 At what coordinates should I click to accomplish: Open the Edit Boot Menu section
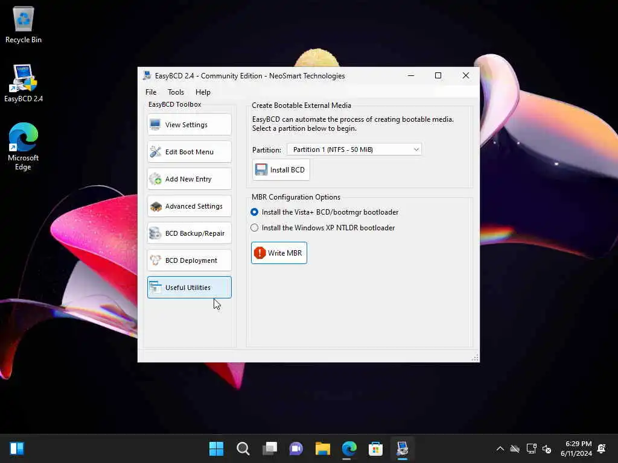pos(189,152)
